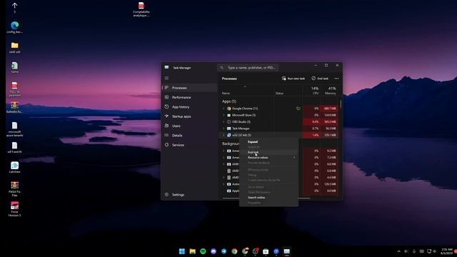Open Google Chrome from the taskbar
457x257 pixels.
point(234,251)
